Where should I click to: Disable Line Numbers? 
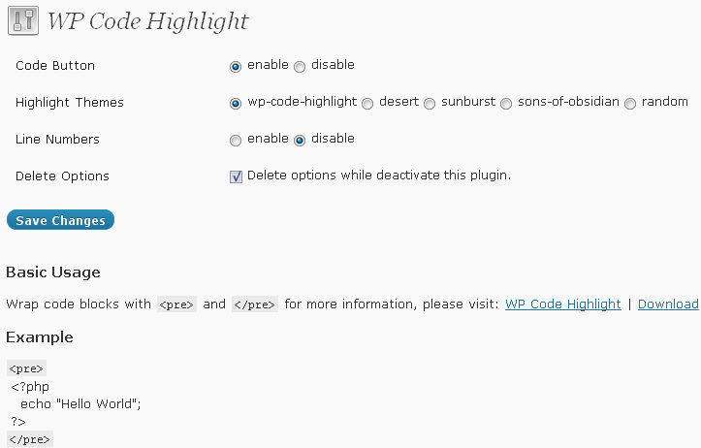(x=300, y=141)
